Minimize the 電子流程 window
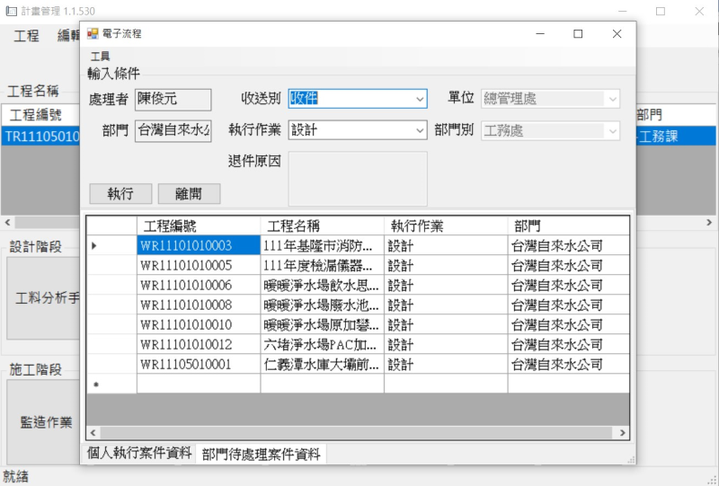 540,34
